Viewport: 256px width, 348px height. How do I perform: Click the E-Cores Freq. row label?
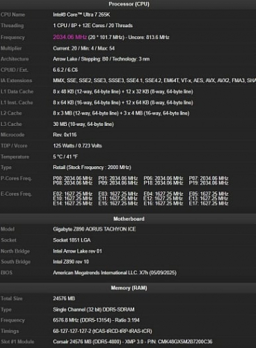click(16, 194)
